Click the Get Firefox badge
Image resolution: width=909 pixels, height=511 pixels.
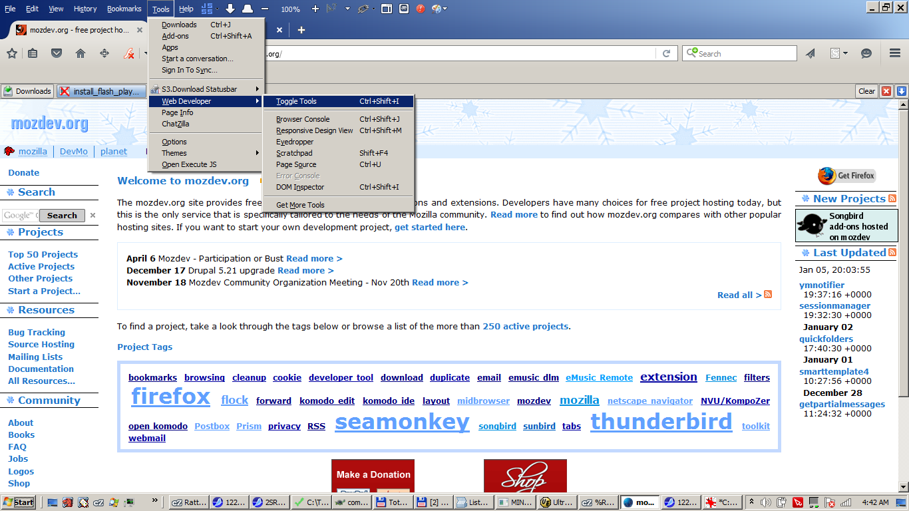(x=846, y=176)
